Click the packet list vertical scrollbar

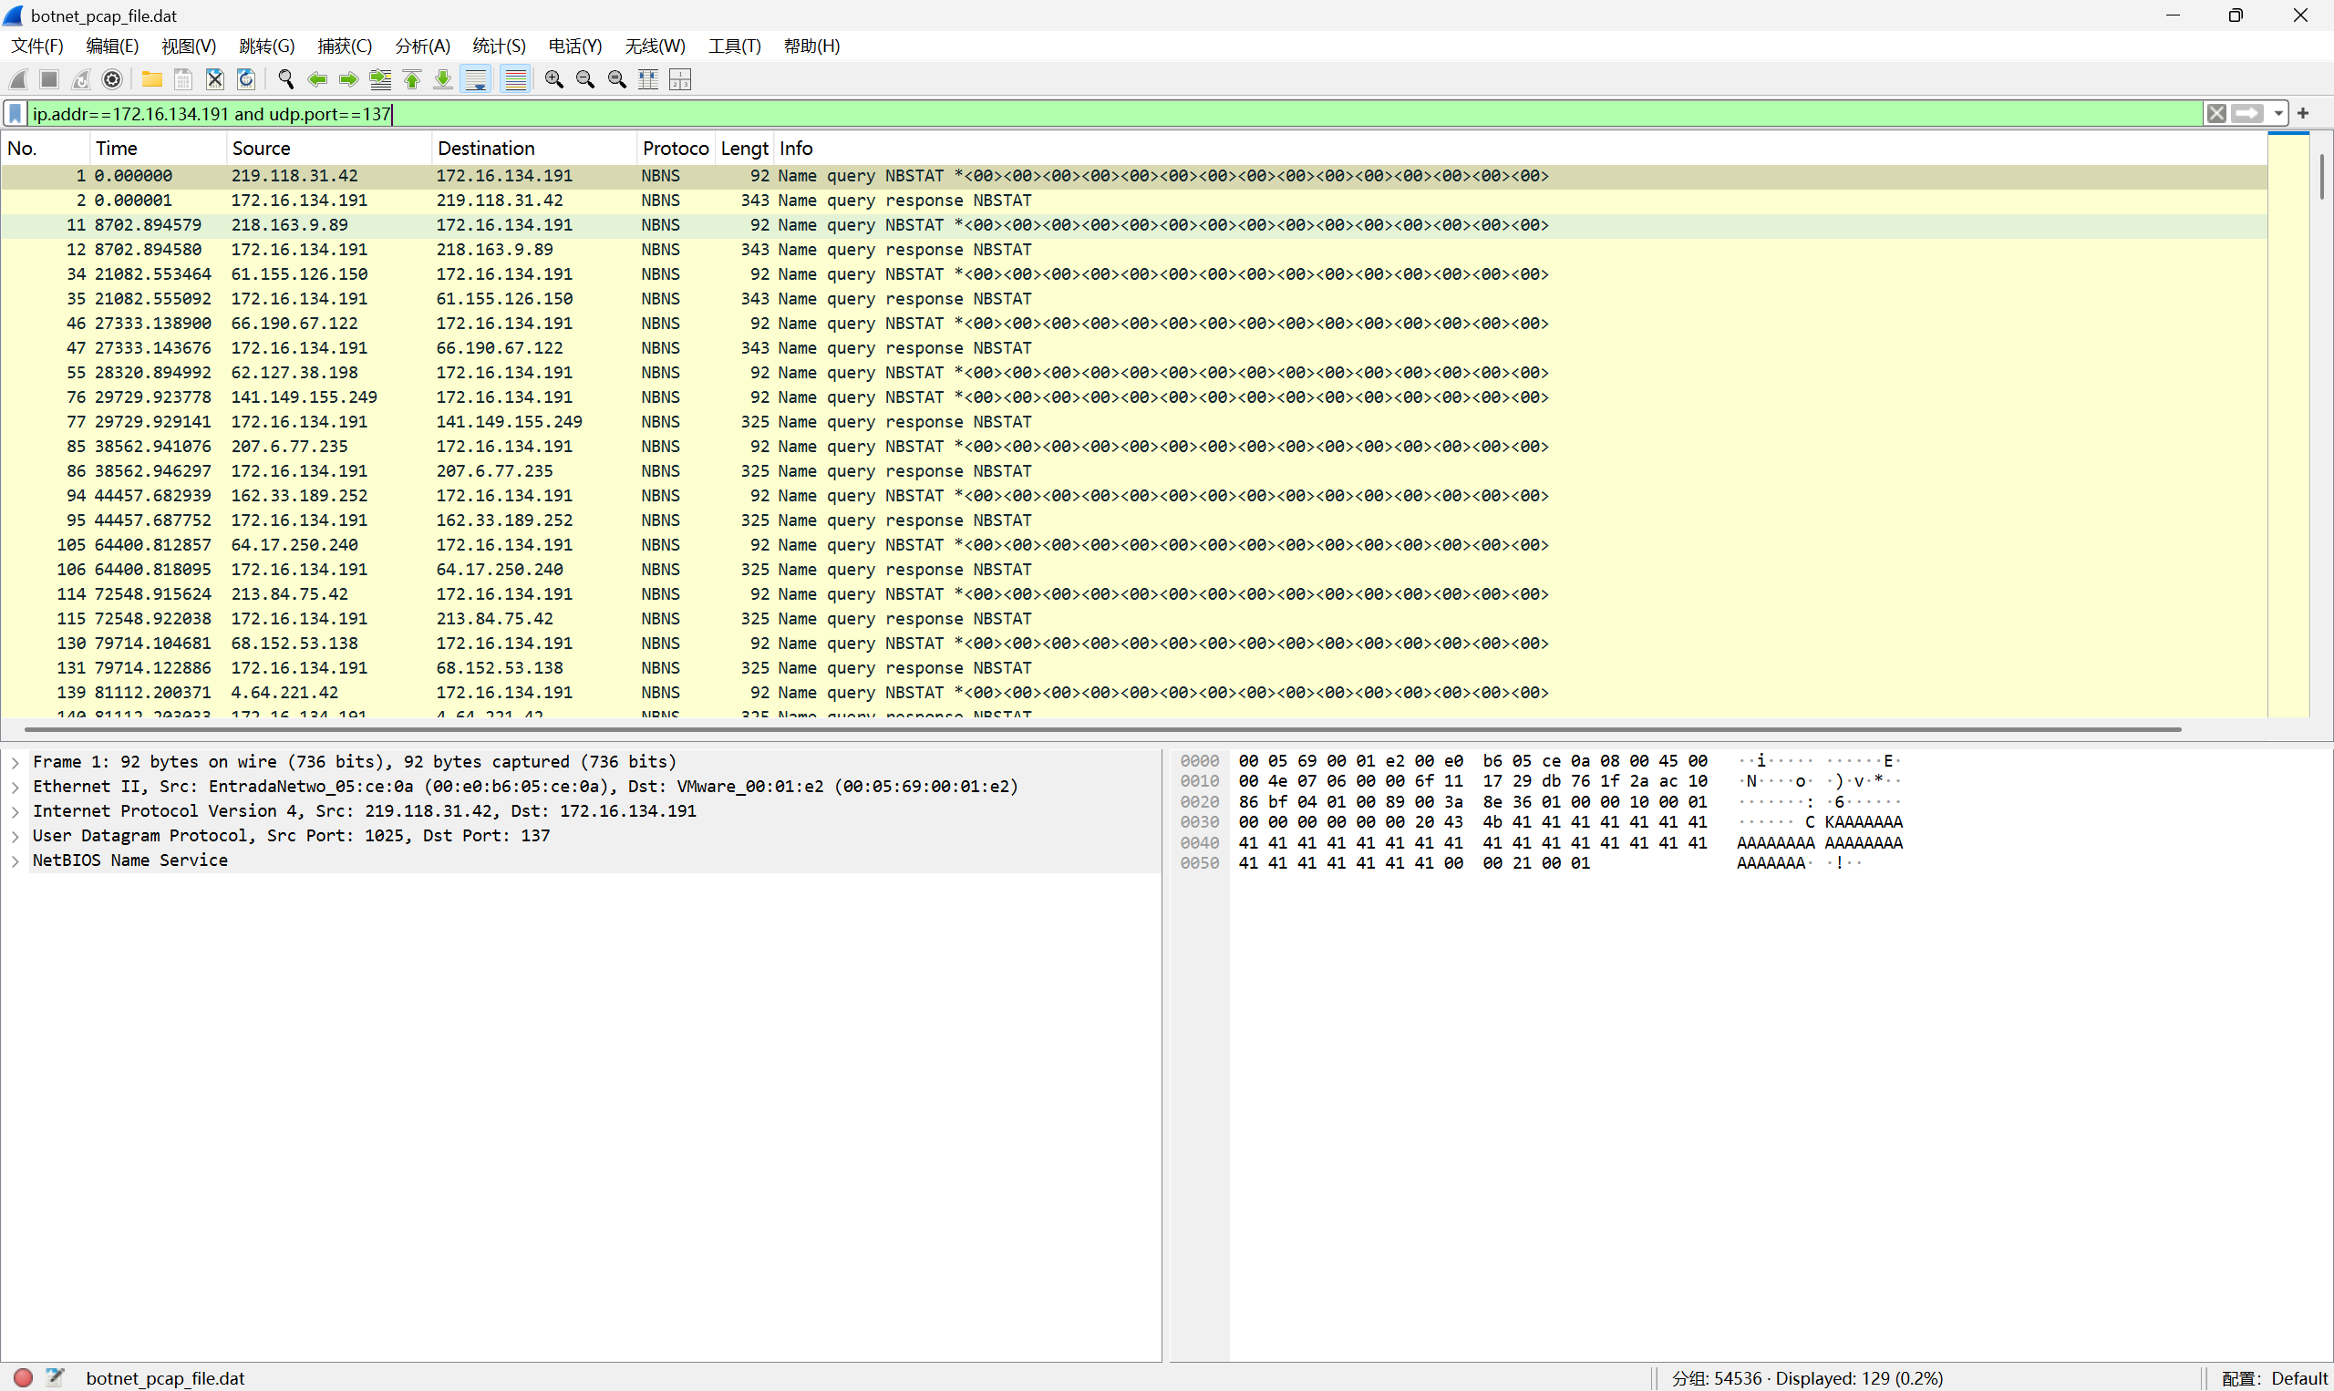point(2322,178)
